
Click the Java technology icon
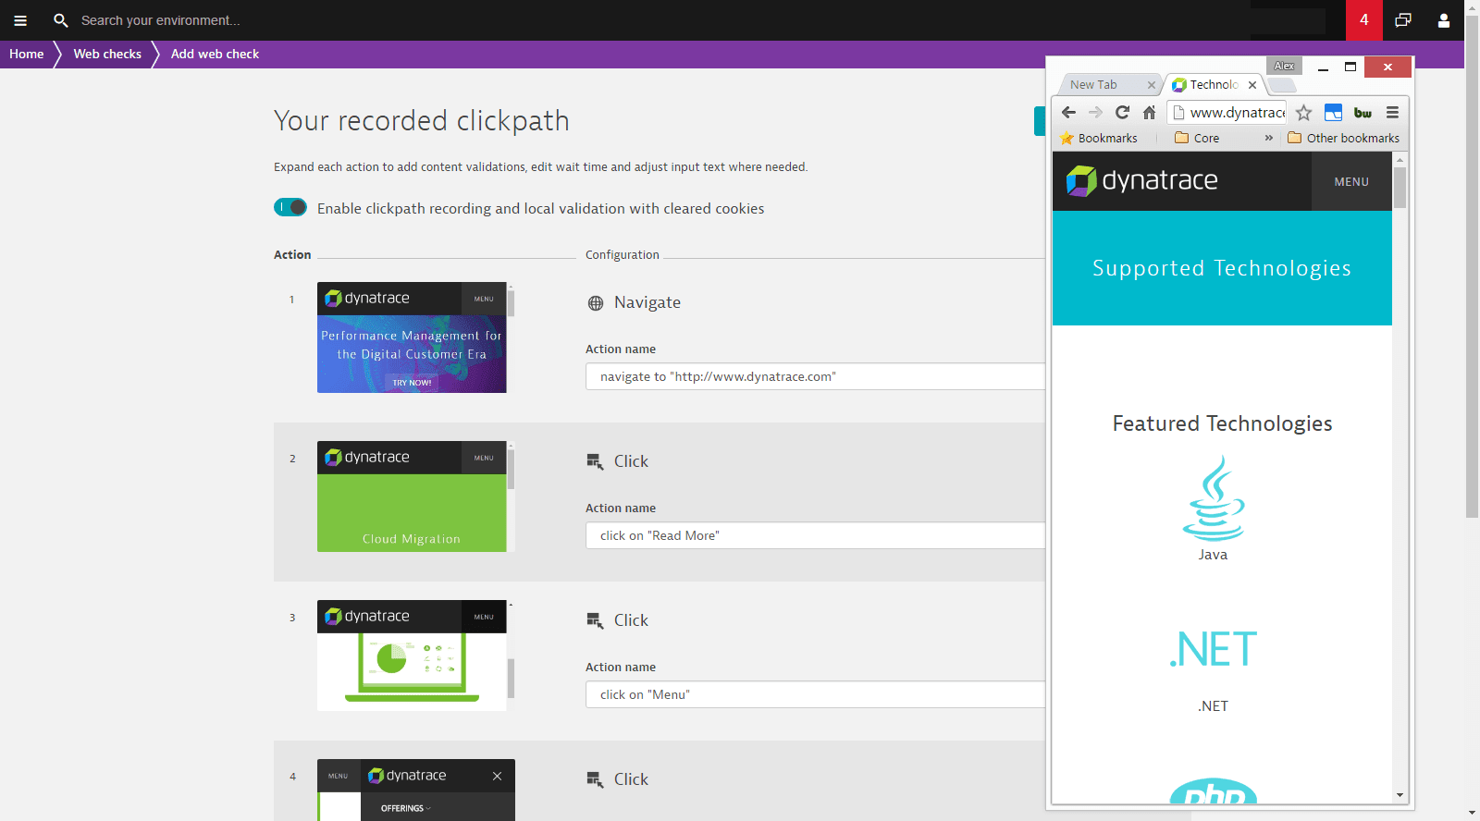tap(1214, 497)
